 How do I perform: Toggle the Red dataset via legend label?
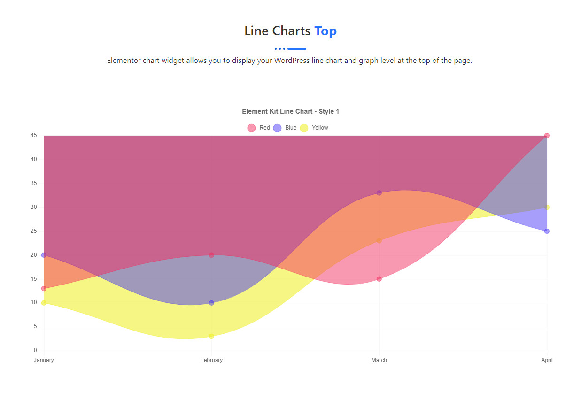(264, 128)
